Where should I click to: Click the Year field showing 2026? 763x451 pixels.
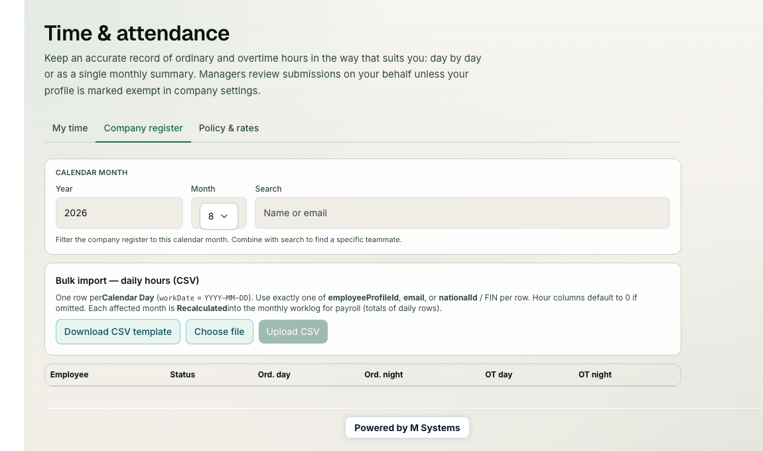[x=119, y=213]
